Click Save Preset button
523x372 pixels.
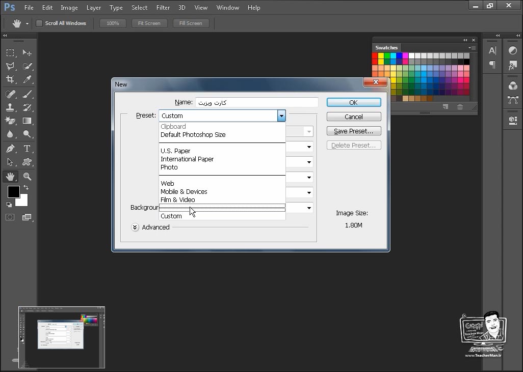pos(354,131)
